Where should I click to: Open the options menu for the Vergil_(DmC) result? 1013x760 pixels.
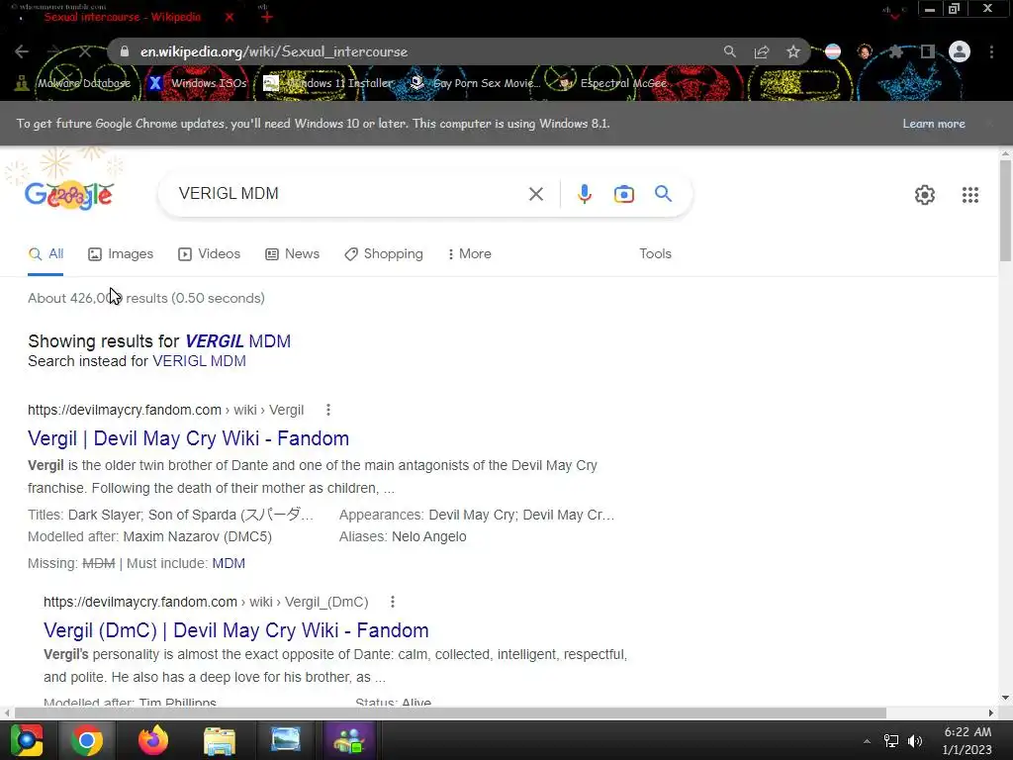point(392,602)
